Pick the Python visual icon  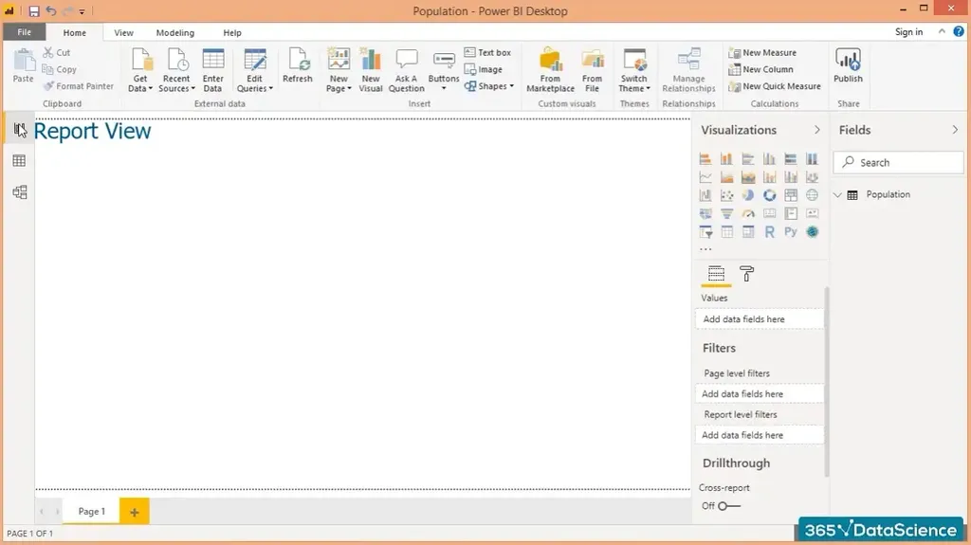(x=790, y=231)
